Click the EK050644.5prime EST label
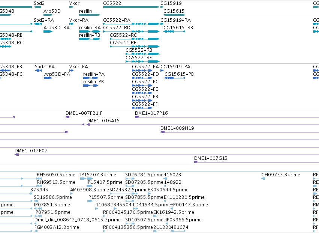Image resolution: width=319 pixels, height=233 pixels. [x=168, y=190]
